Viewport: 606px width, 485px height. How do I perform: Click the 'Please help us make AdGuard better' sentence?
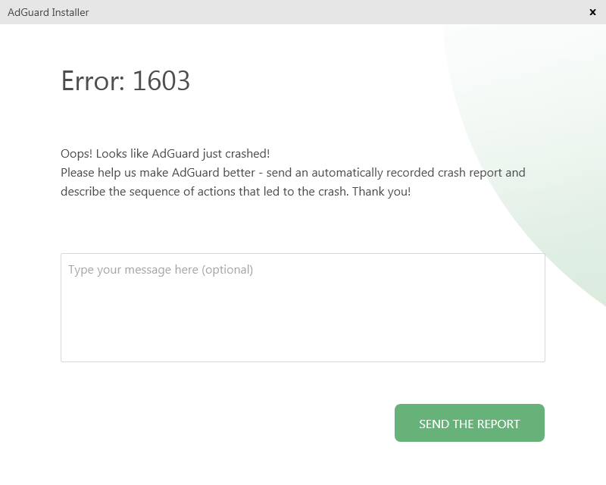(x=157, y=173)
